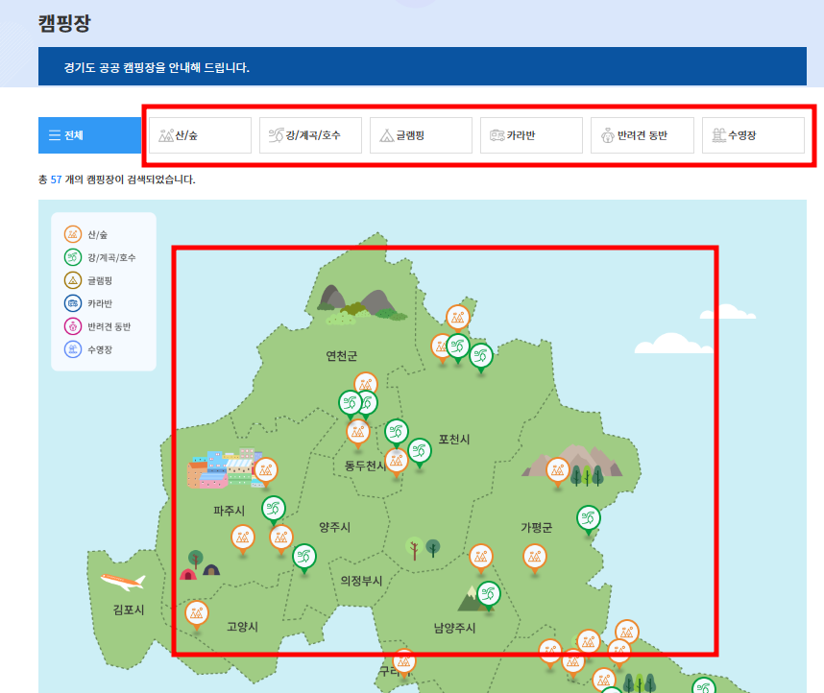Open the northernmost orange mountain marker
The height and width of the screenshot is (693, 824).
click(x=458, y=318)
